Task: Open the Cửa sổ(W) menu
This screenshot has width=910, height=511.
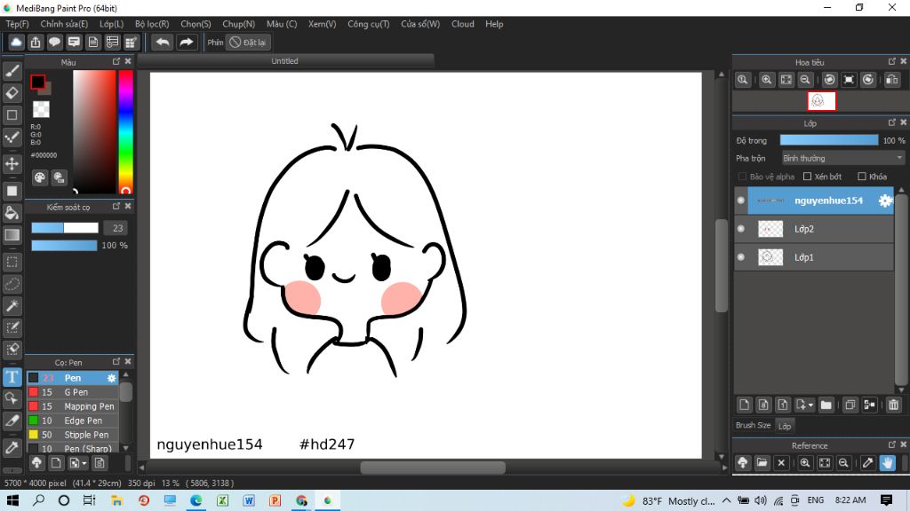Action: click(x=420, y=24)
